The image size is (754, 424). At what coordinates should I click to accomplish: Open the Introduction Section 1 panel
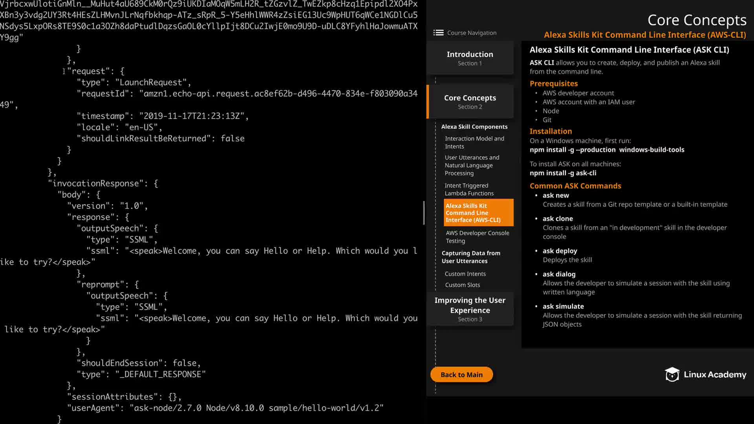point(470,58)
